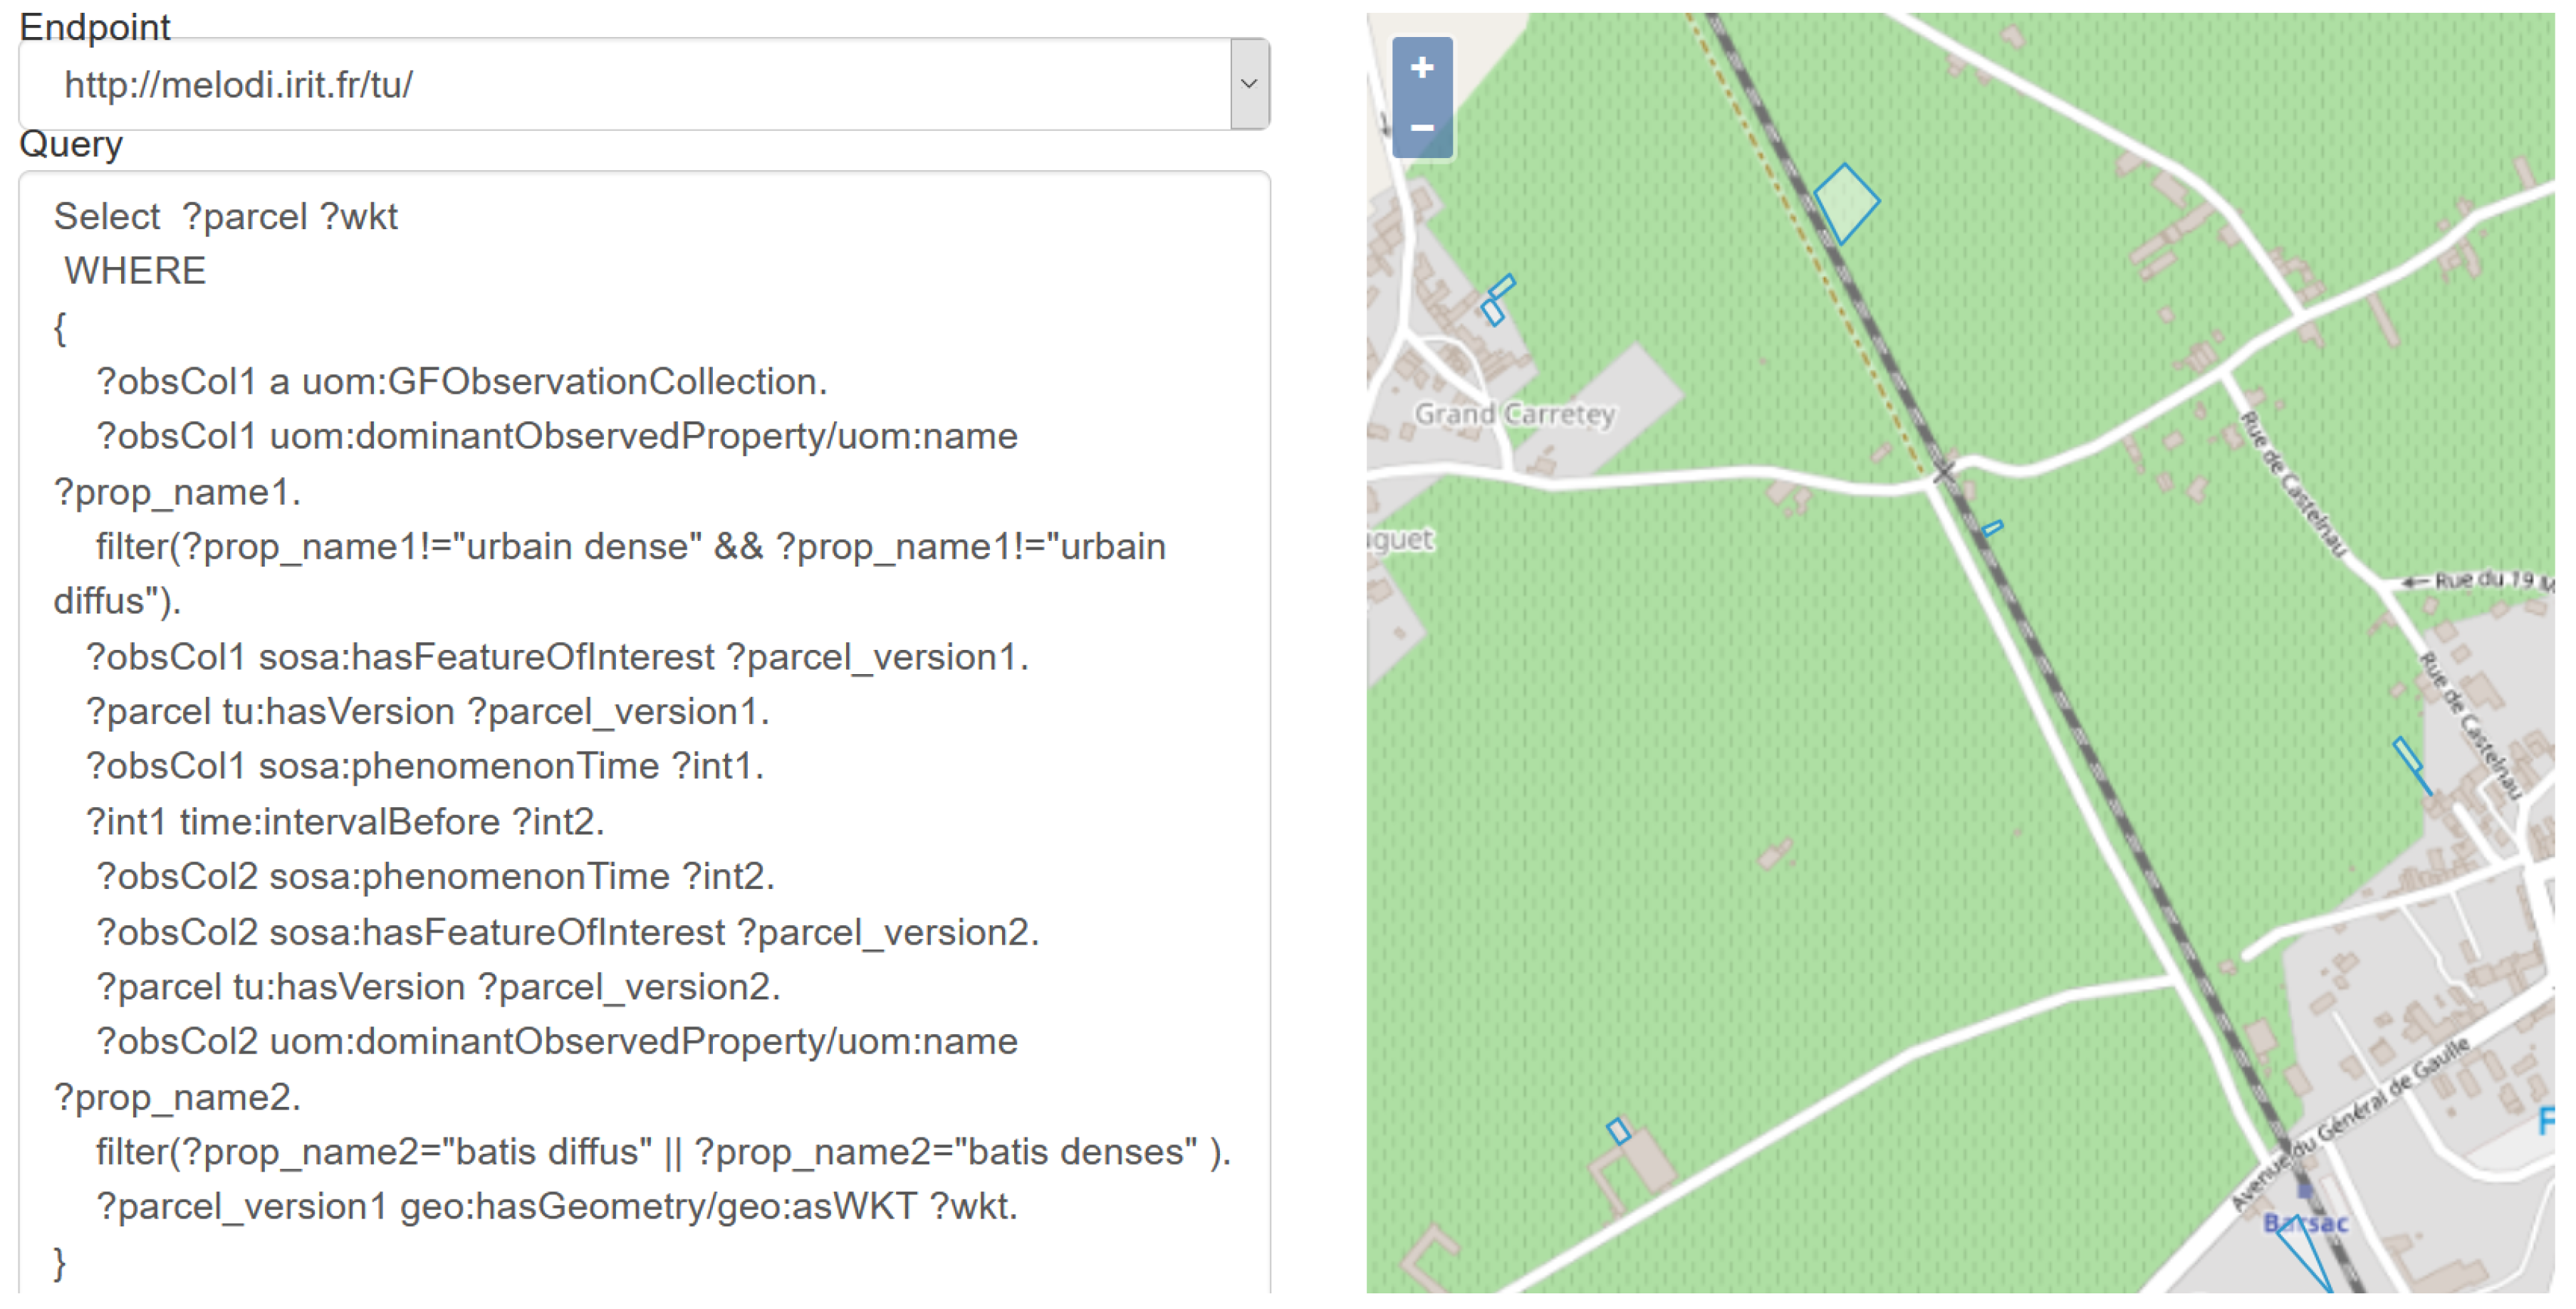The height and width of the screenshot is (1309, 2576).
Task: Click the lower small parcel near Grand Carretey
Action: (1493, 312)
